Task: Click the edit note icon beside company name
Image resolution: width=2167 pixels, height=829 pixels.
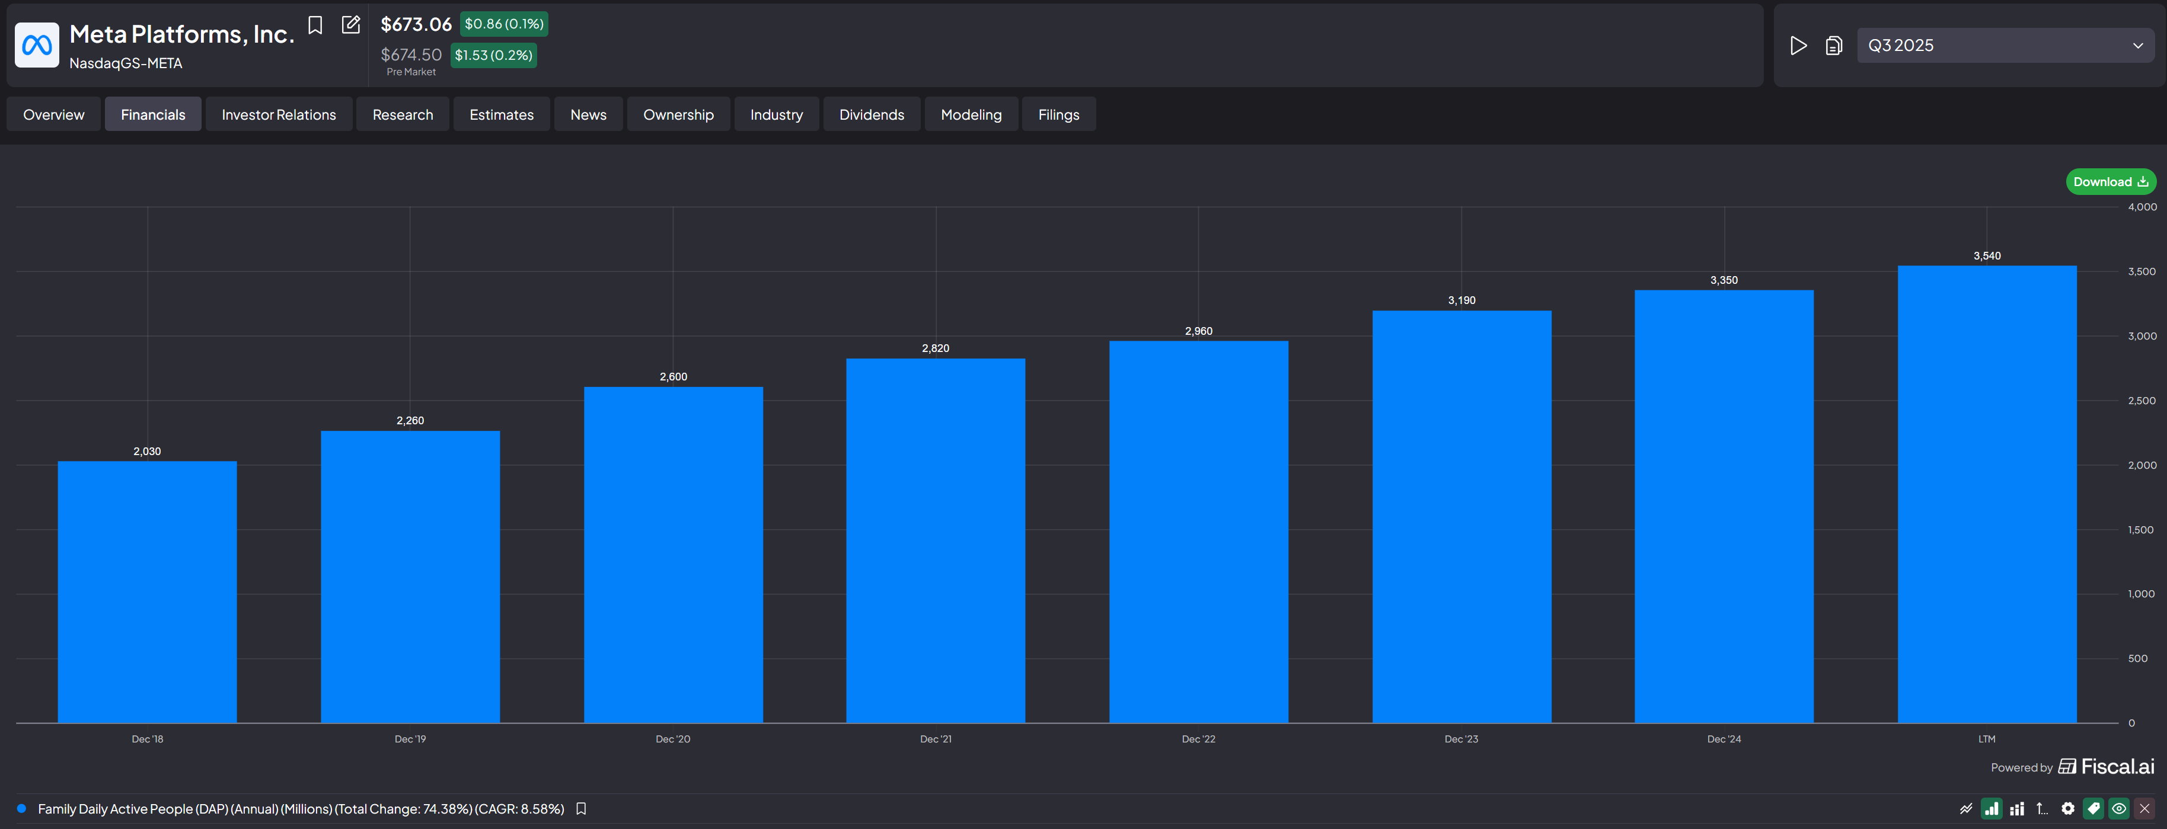Action: [351, 25]
